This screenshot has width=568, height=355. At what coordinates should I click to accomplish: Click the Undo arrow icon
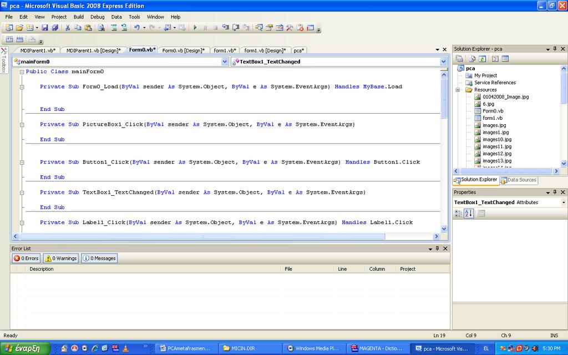pyautogui.click(x=136, y=28)
